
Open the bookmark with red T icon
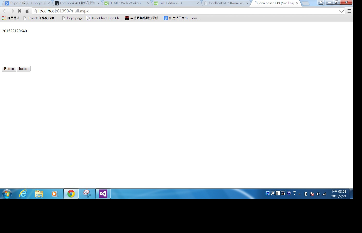point(143,18)
